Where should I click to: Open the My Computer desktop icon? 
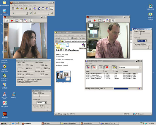coord(4,12)
